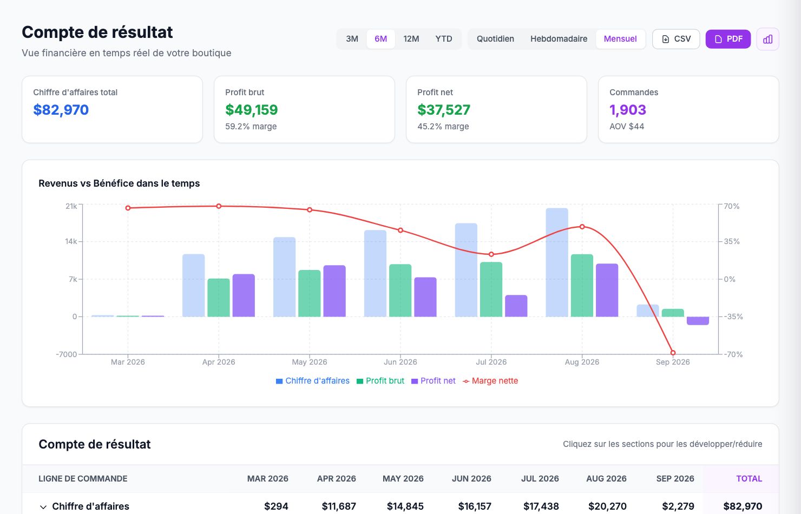The image size is (801, 514).
Task: Click the Apr 2026 green Profit brut bar
Action: (219, 298)
